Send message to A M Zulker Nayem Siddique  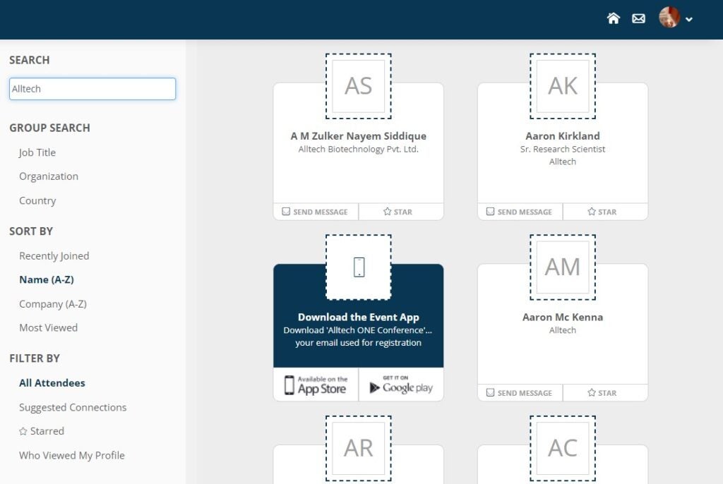[x=316, y=212]
